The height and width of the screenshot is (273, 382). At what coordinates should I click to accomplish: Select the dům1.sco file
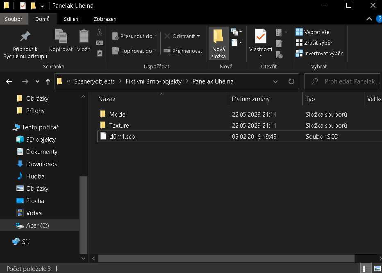[122, 136]
